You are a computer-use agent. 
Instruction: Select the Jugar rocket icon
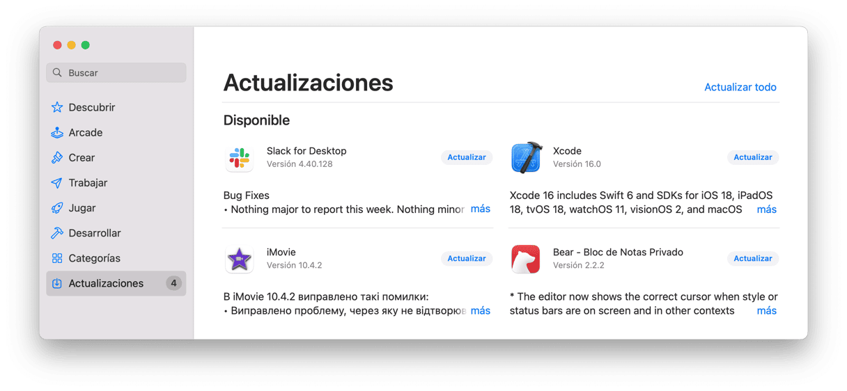pyautogui.click(x=57, y=208)
